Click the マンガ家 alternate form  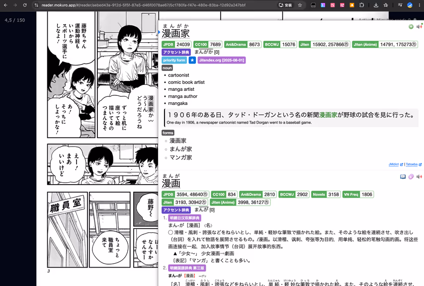[180, 157]
